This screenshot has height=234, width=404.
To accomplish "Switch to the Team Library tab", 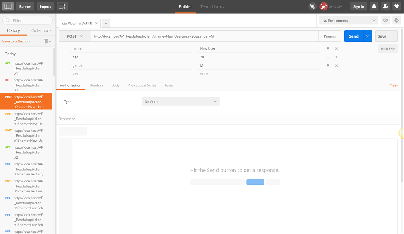I will (x=212, y=7).
